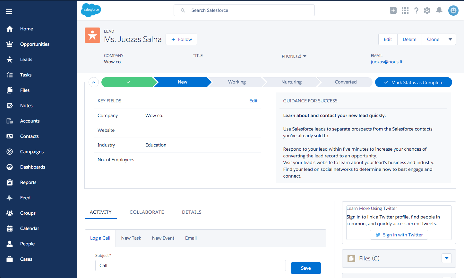The image size is (464, 278).
Task: Click Sign in with Twitter button
Action: 399,235
